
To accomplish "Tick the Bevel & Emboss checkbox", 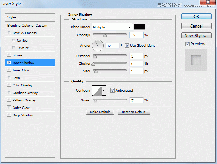I will pyautogui.click(x=9, y=33).
